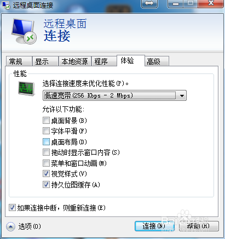Select the 低速宽带 (256 Kbps - 2 Mbps) combo box
The image size is (225, 239).
point(114,95)
